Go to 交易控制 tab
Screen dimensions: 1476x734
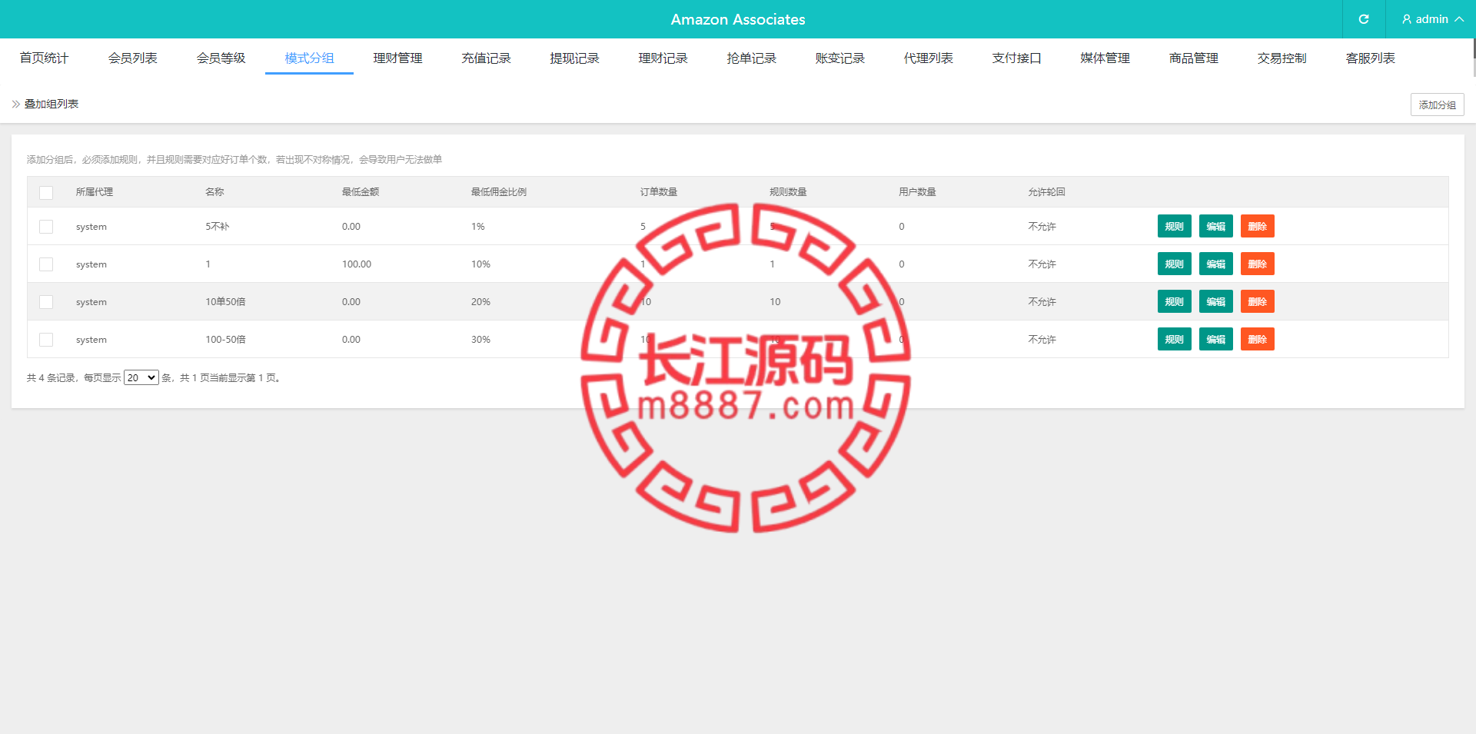pos(1282,58)
